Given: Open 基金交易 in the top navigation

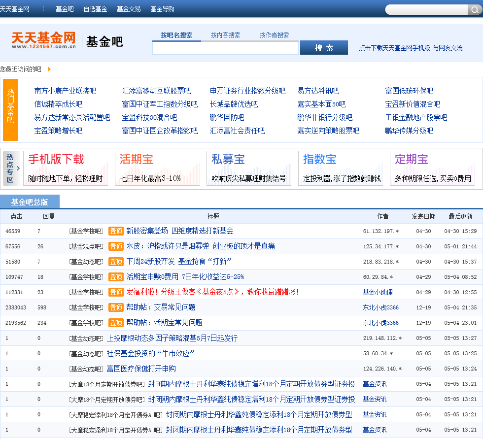Looking at the screenshot, I should pyautogui.click(x=129, y=9).
